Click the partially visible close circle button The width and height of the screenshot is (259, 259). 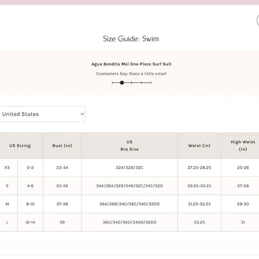(258, 21)
